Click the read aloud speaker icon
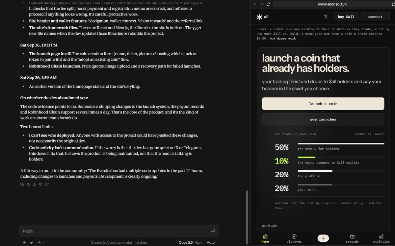The image size is (395, 246). tap(28, 184)
